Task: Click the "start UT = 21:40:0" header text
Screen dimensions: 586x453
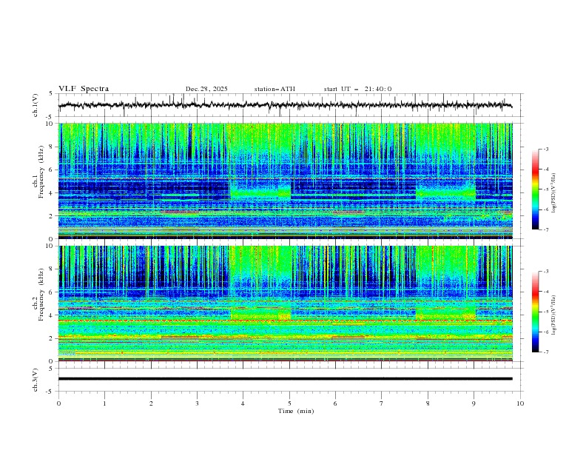Action: 357,89
